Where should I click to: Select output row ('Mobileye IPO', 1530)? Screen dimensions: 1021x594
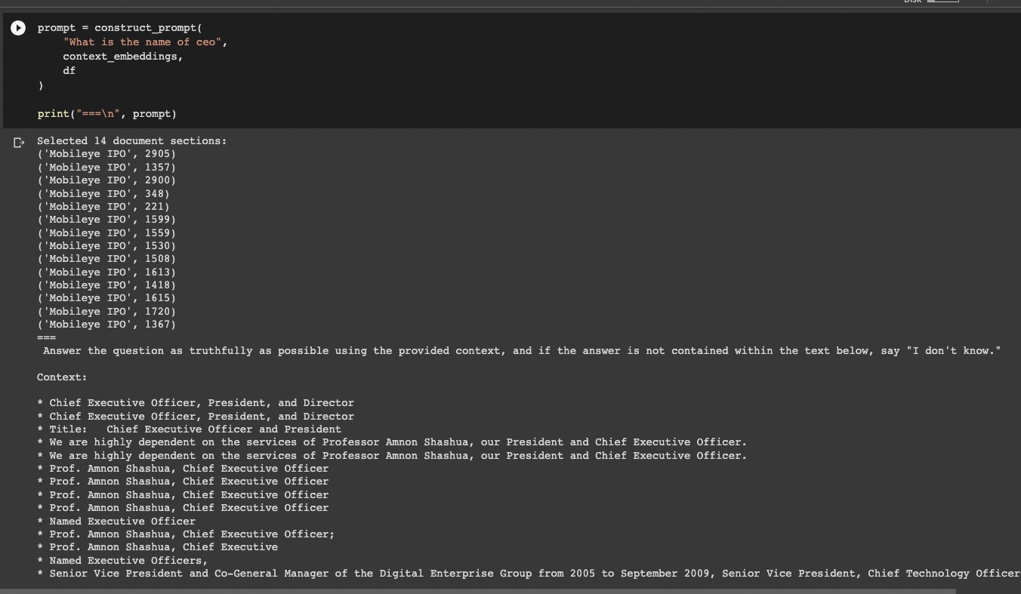coord(106,246)
